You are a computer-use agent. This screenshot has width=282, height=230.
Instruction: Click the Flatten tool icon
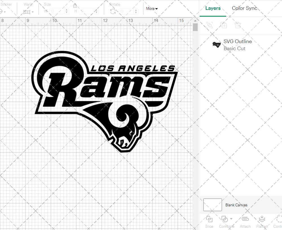coord(262,219)
